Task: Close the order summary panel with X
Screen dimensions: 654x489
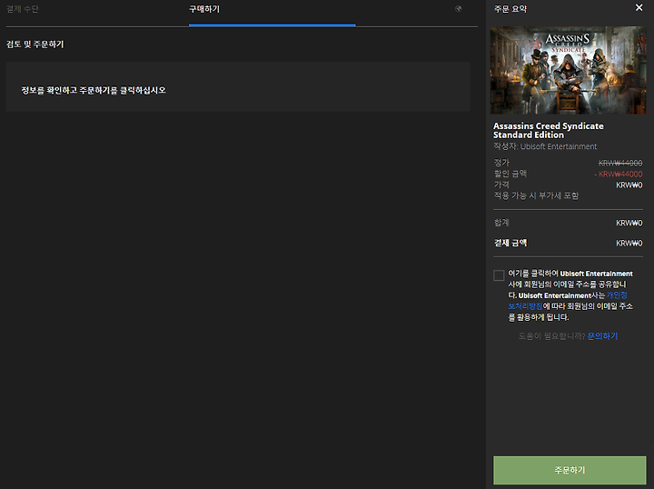Action: (639, 7)
